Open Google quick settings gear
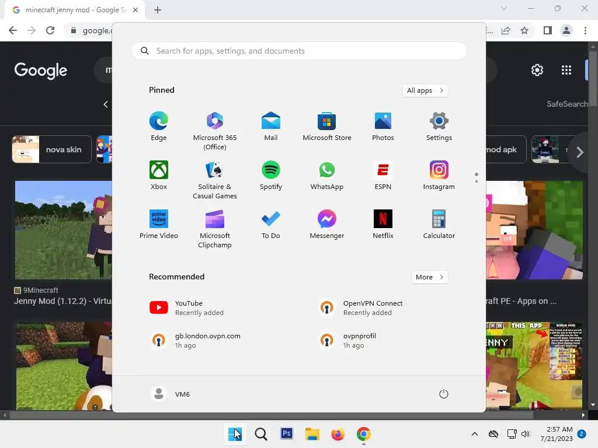This screenshot has height=448, width=598. (537, 70)
